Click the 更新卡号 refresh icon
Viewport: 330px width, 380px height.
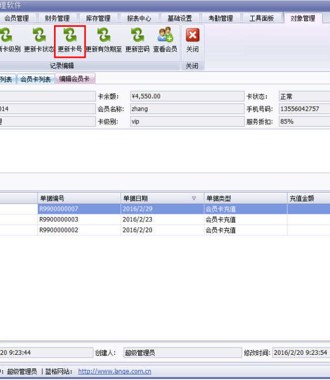(70, 35)
